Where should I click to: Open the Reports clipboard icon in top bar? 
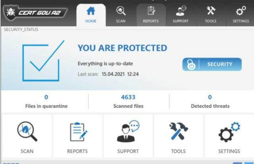point(151,11)
